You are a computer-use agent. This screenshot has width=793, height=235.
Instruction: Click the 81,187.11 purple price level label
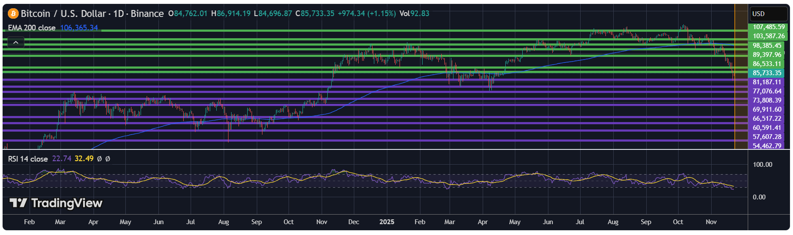[767, 82]
